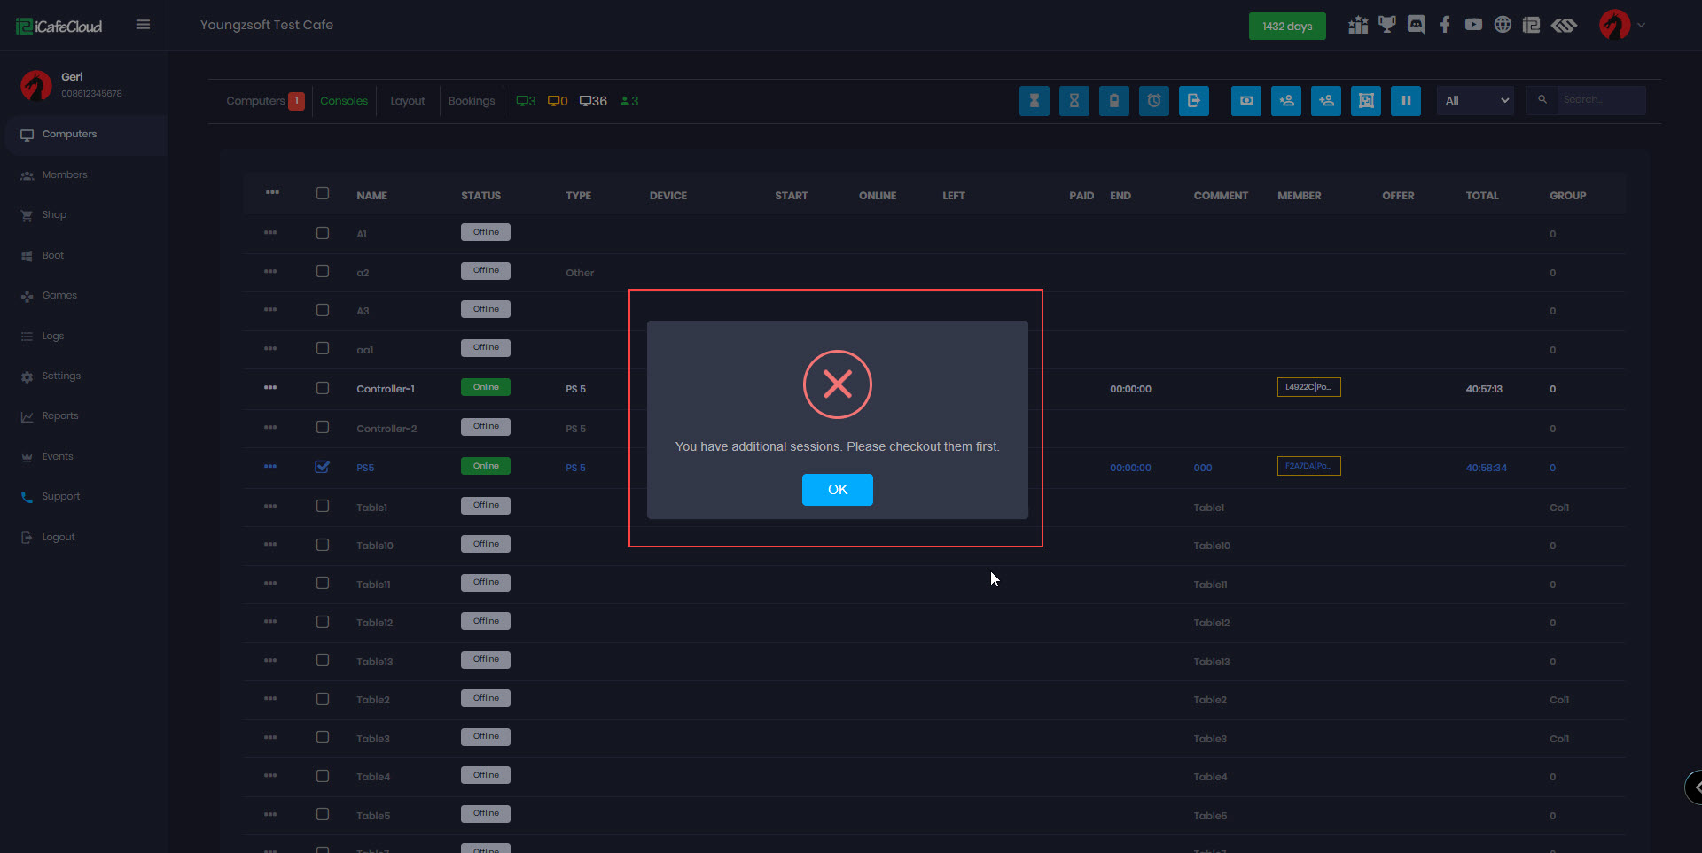Expand the user avatar menu arrow
The height and width of the screenshot is (853, 1702).
coord(1641,25)
